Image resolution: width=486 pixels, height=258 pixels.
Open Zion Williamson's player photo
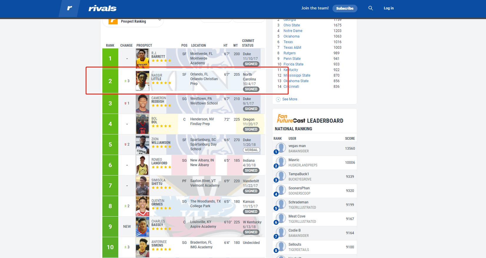(142, 144)
